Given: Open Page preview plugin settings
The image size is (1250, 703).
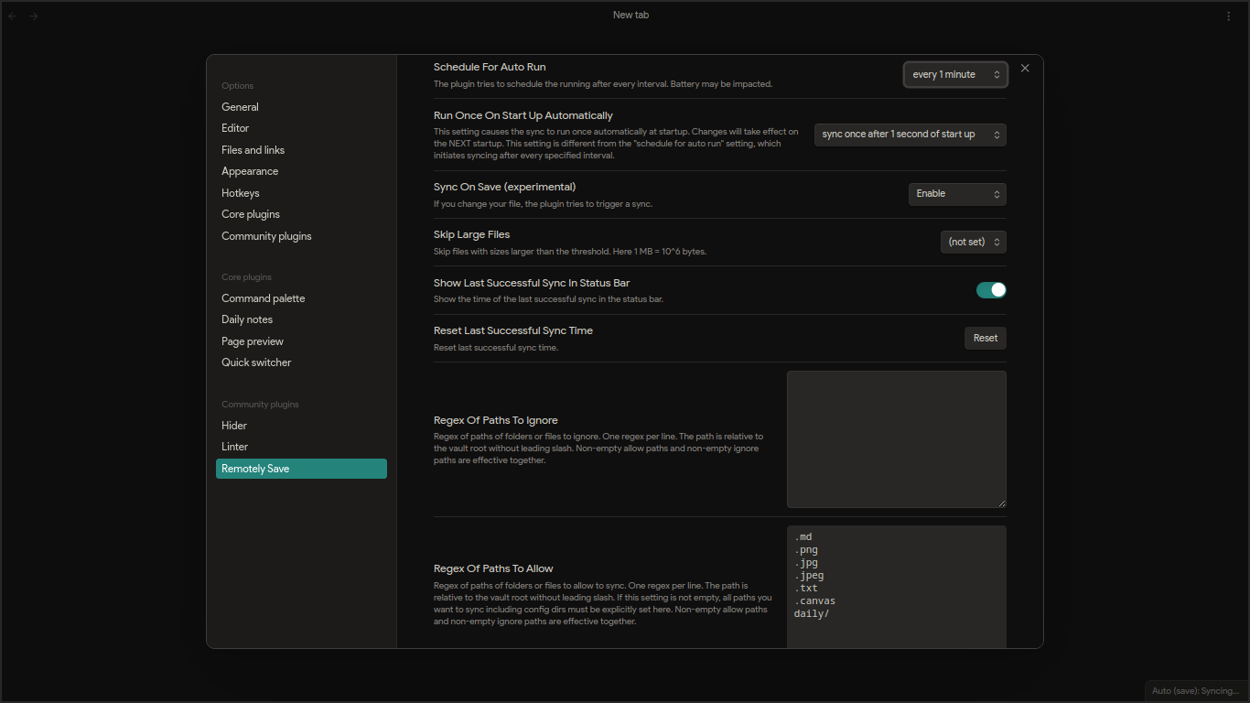Looking at the screenshot, I should pyautogui.click(x=301, y=341).
